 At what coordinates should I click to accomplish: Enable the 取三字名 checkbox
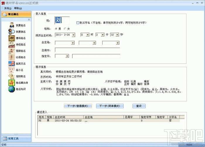click(x=78, y=23)
